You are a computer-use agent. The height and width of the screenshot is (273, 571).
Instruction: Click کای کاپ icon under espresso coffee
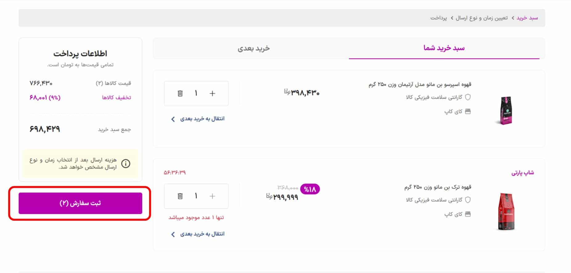click(x=468, y=111)
